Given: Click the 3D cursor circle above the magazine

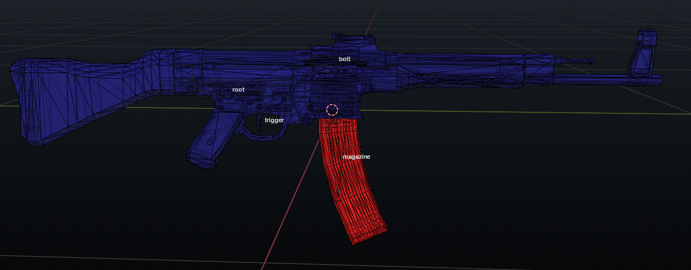Looking at the screenshot, I should click(x=332, y=110).
